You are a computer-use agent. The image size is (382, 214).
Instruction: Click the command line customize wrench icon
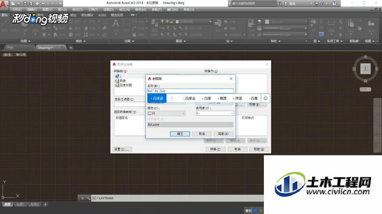(88, 198)
